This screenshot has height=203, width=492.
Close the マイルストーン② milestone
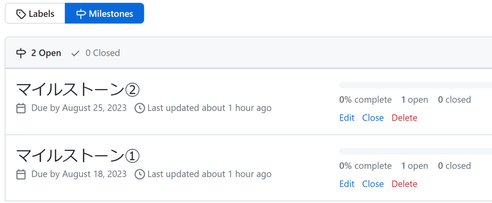(373, 118)
